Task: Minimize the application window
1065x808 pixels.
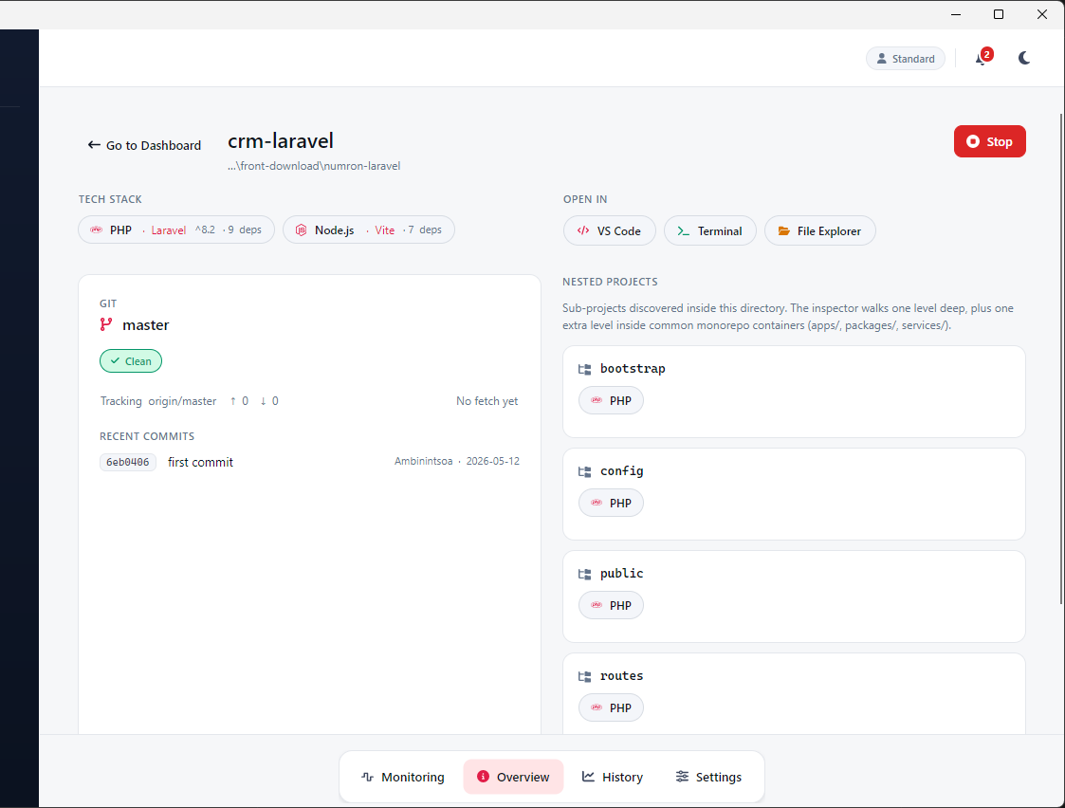Action: tap(956, 14)
